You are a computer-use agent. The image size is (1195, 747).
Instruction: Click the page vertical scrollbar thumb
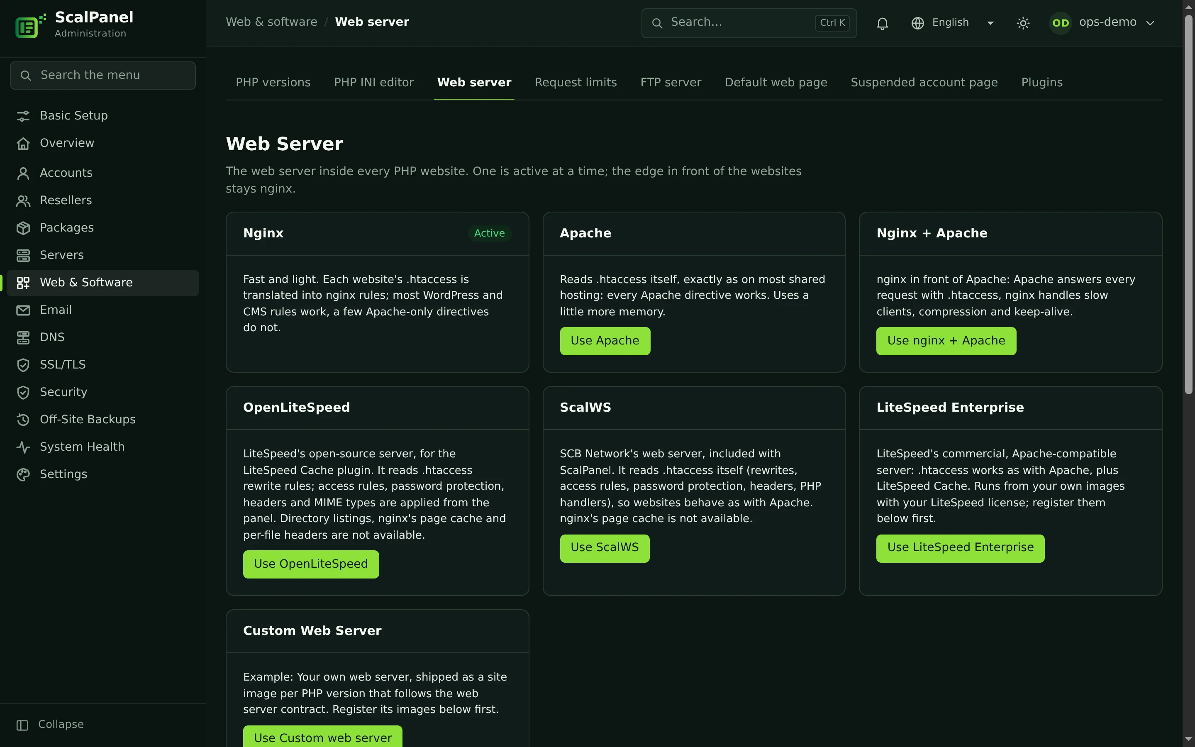coord(1189,204)
